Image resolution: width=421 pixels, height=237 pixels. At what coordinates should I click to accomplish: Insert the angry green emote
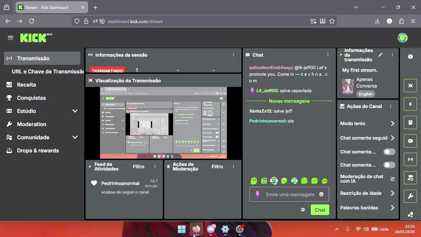(264, 180)
